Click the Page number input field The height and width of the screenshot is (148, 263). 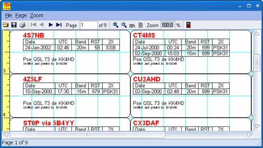89,25
